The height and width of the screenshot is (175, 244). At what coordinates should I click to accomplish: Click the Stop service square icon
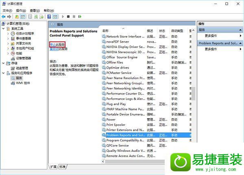[x=68, y=17]
